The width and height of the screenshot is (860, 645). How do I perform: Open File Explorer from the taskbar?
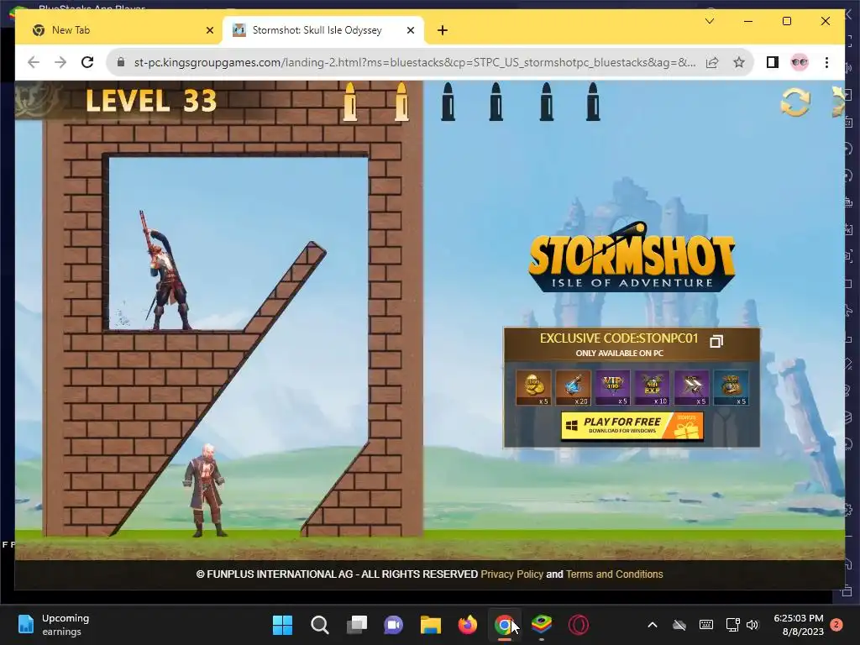point(431,625)
